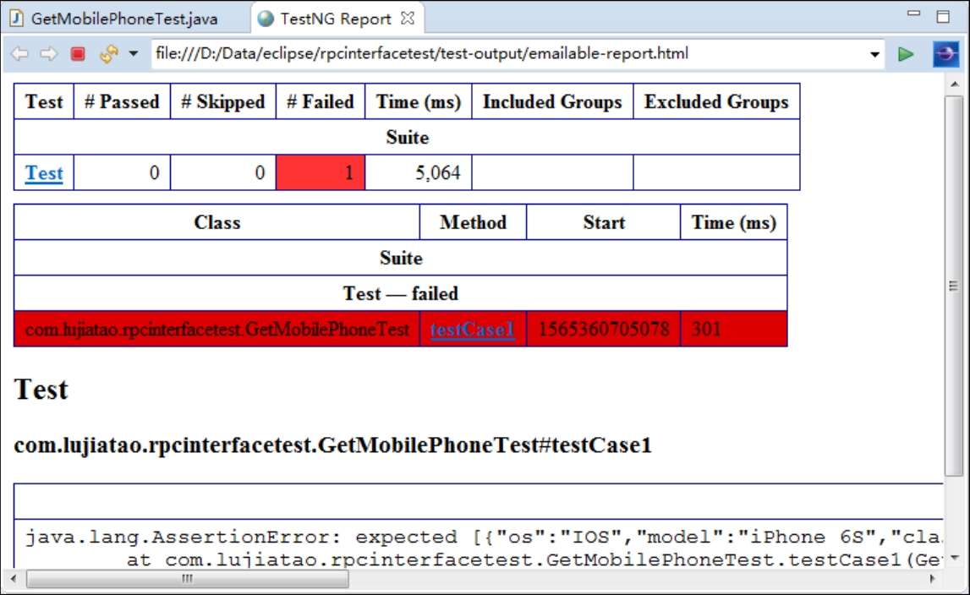Open in external web browser icon
Image resolution: width=970 pixels, height=595 pixels.
945,54
